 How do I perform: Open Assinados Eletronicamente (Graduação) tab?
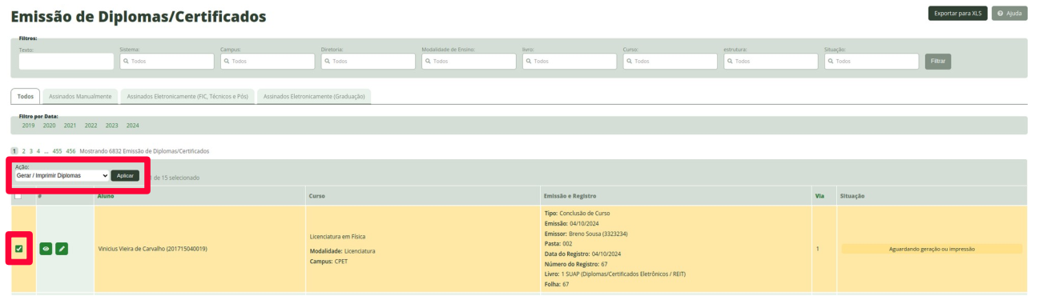point(314,96)
